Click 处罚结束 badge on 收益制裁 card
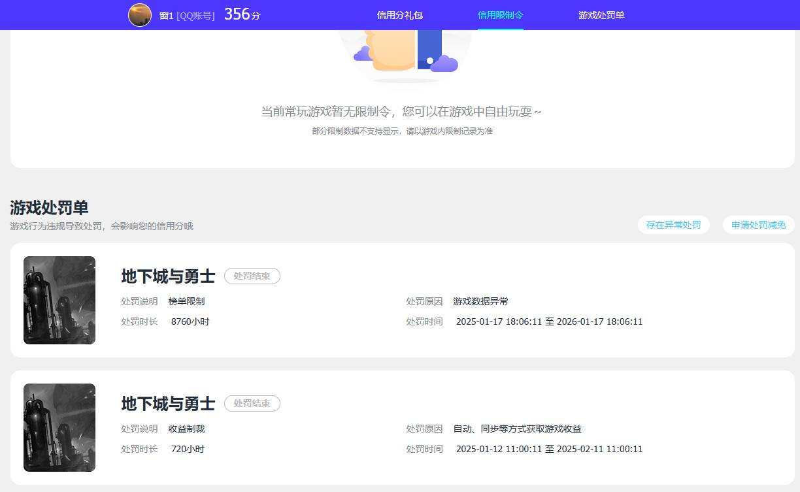This screenshot has height=492, width=800. (x=252, y=403)
